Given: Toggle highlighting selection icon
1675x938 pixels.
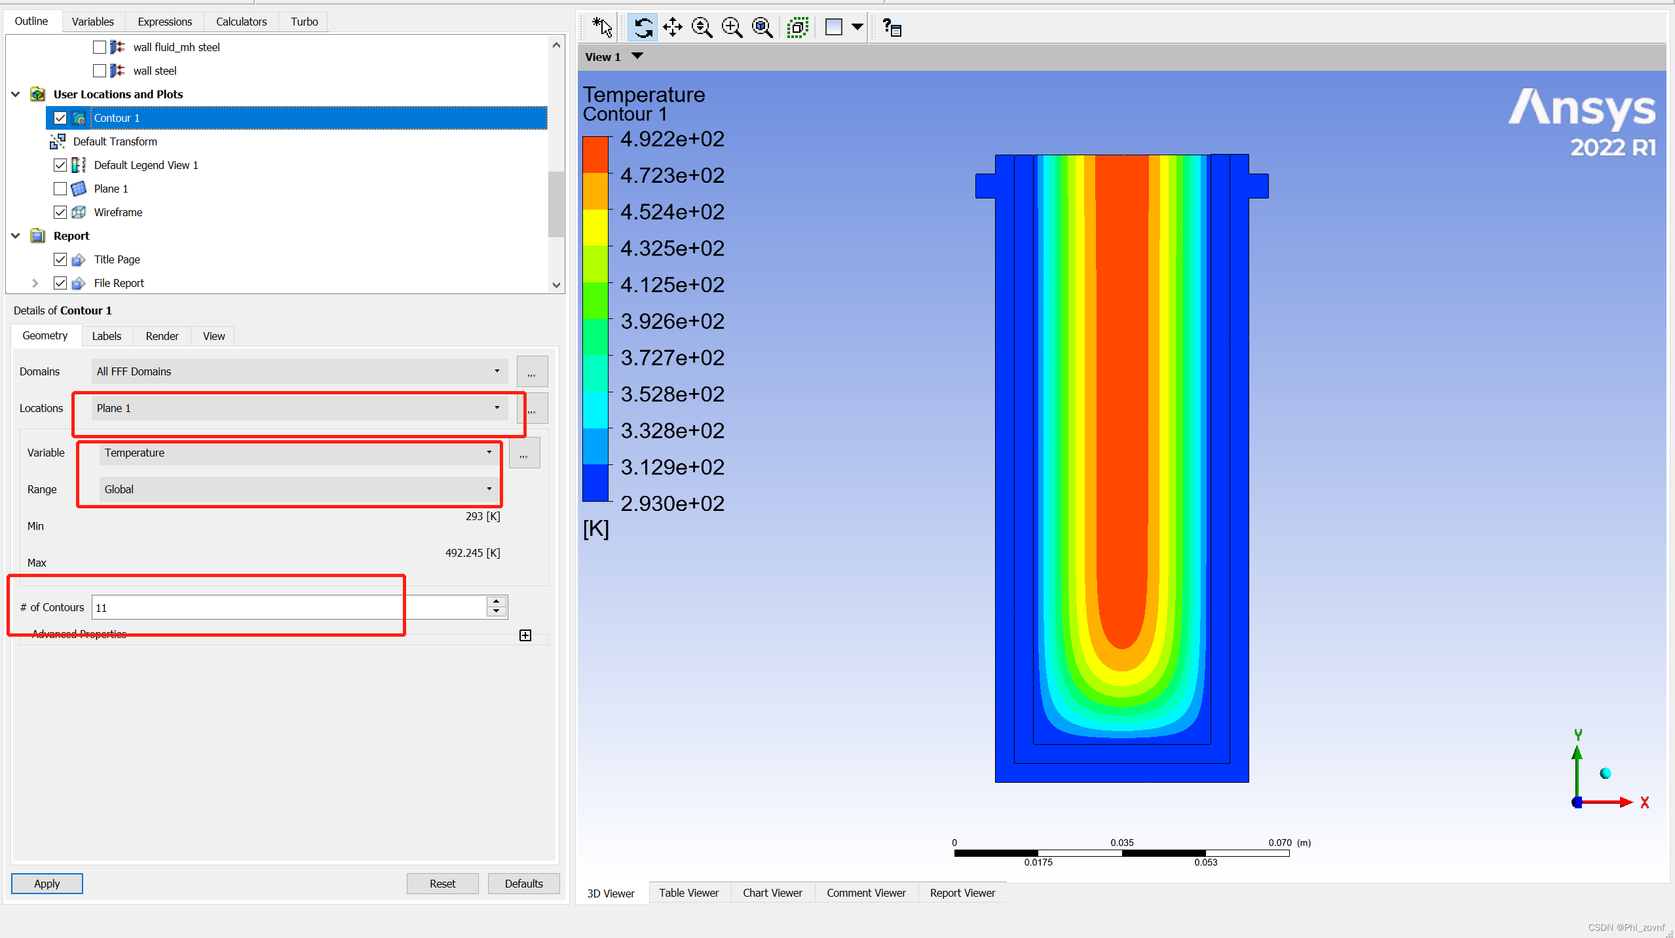Looking at the screenshot, I should pyautogui.click(x=797, y=28).
